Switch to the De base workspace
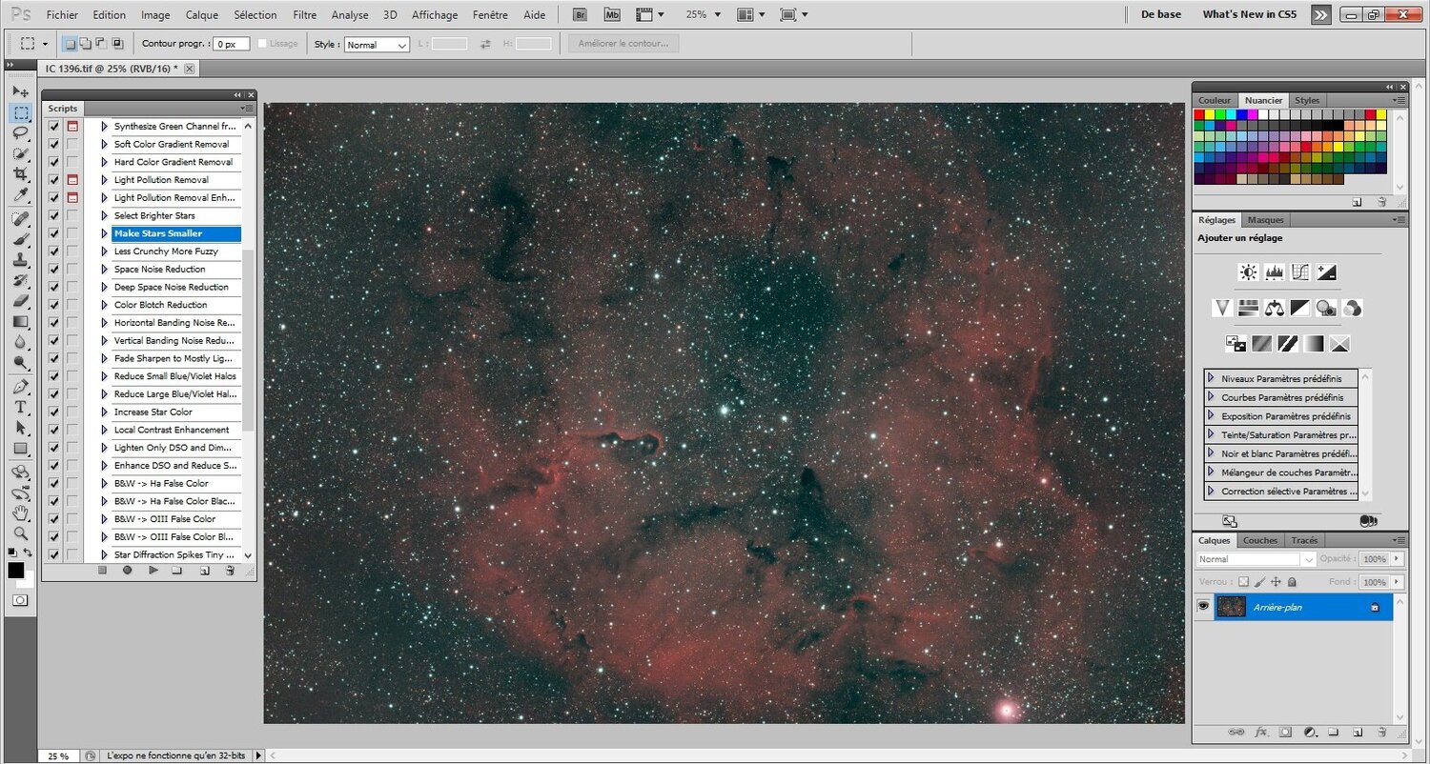Image resolution: width=1430 pixels, height=764 pixels. click(x=1161, y=14)
